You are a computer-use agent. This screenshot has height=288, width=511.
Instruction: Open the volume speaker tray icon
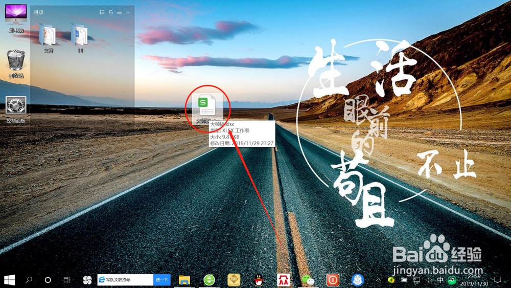[429, 280]
